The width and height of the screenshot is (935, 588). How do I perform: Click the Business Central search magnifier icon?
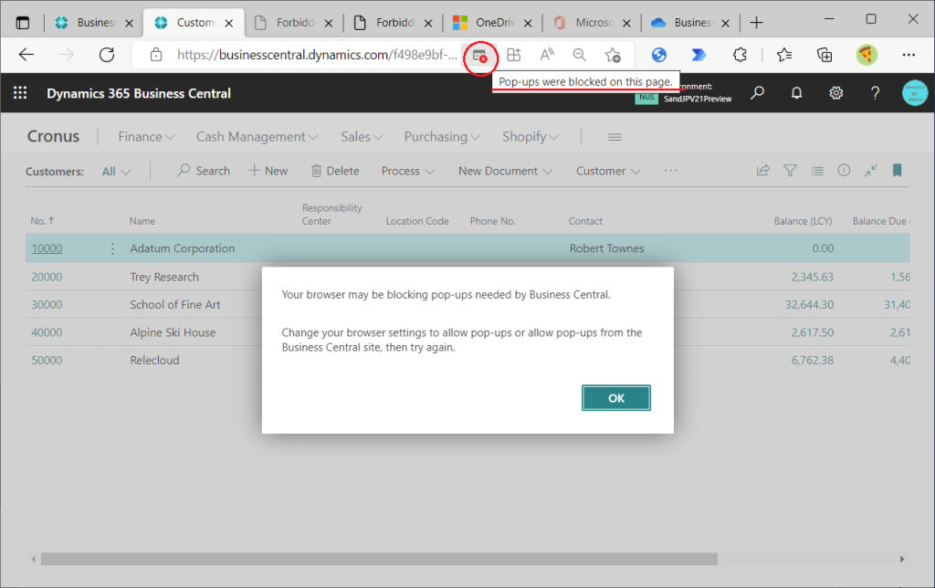(x=758, y=93)
